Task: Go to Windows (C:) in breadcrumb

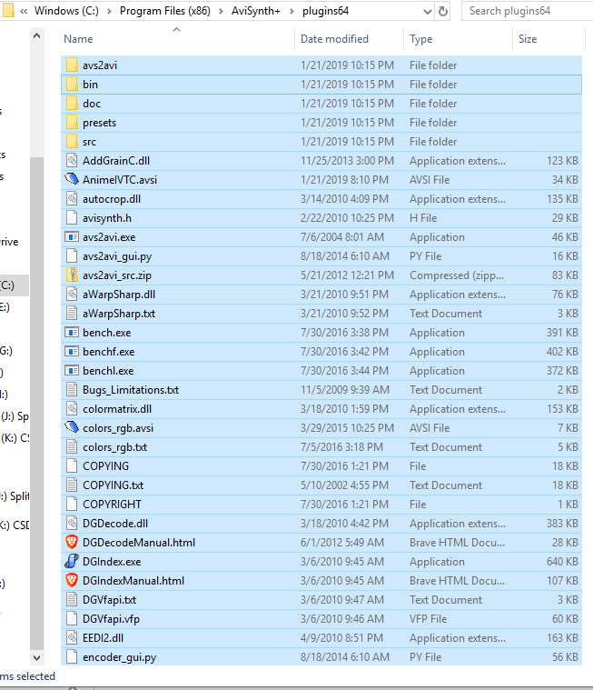Action: (66, 11)
